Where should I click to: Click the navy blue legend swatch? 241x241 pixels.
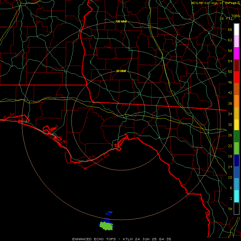pos(236,160)
